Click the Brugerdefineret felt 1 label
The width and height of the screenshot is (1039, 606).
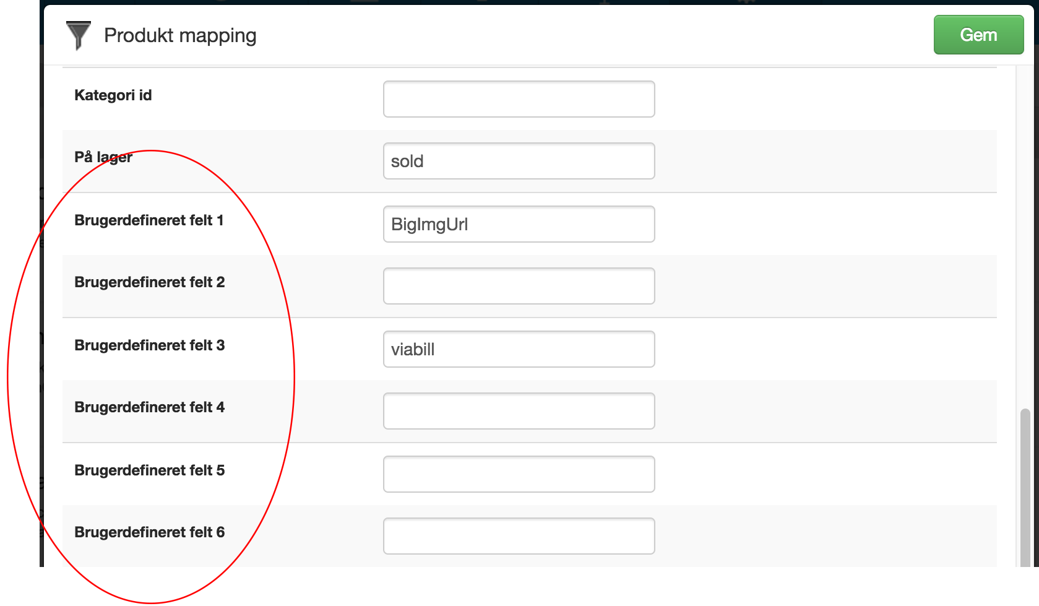point(149,220)
